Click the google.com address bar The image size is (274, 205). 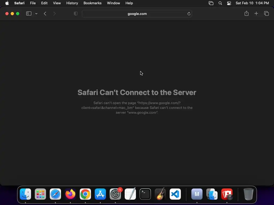[137, 14]
